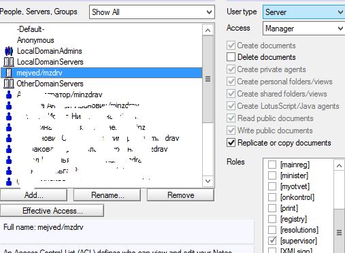Check the [minister] role
345x253 pixels.
tap(272, 175)
